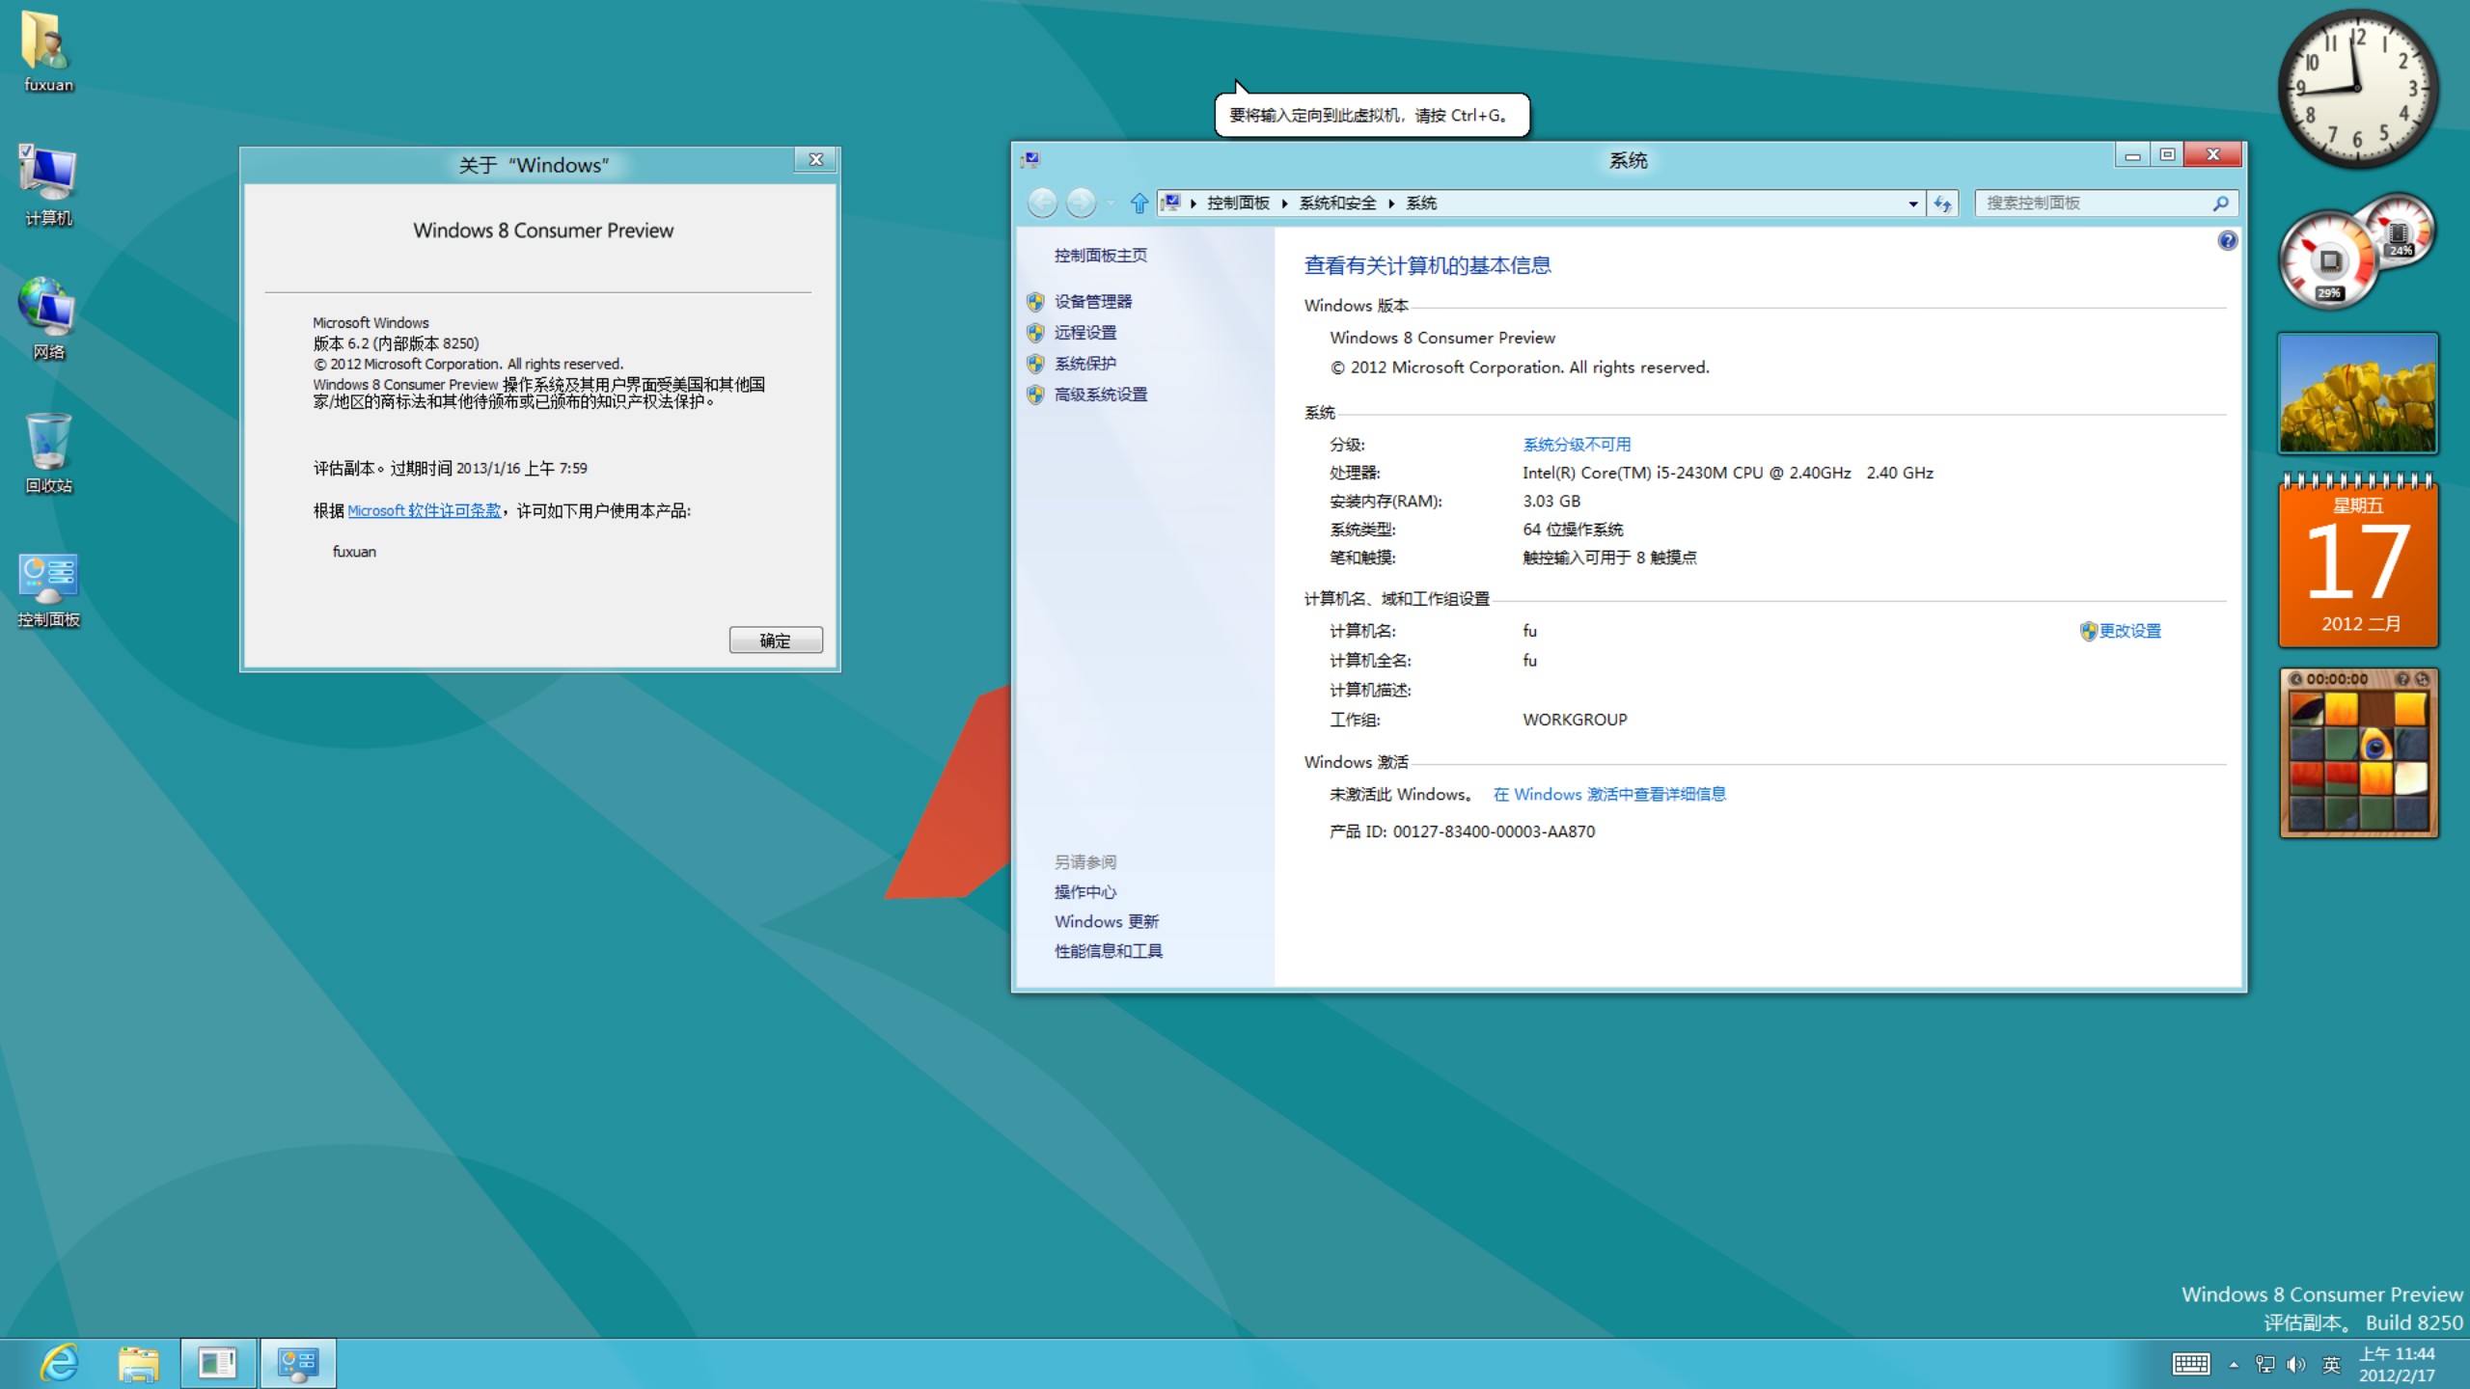Click the search magnifier icon in control panel
The height and width of the screenshot is (1389, 2470).
2220,203
